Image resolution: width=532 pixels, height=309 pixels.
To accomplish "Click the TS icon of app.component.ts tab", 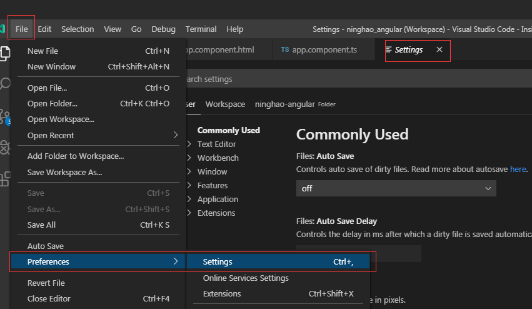I will (x=285, y=49).
